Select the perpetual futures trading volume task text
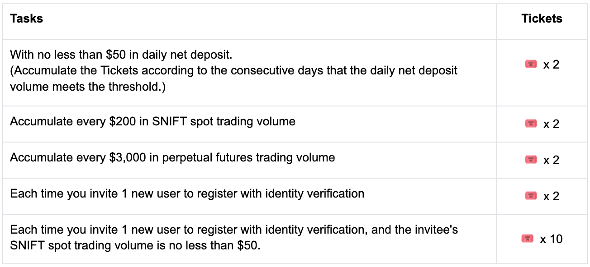Image resolution: width=590 pixels, height=267 pixels. point(172,157)
